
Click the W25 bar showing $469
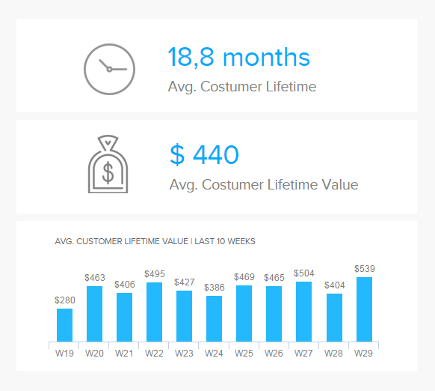coord(244,314)
